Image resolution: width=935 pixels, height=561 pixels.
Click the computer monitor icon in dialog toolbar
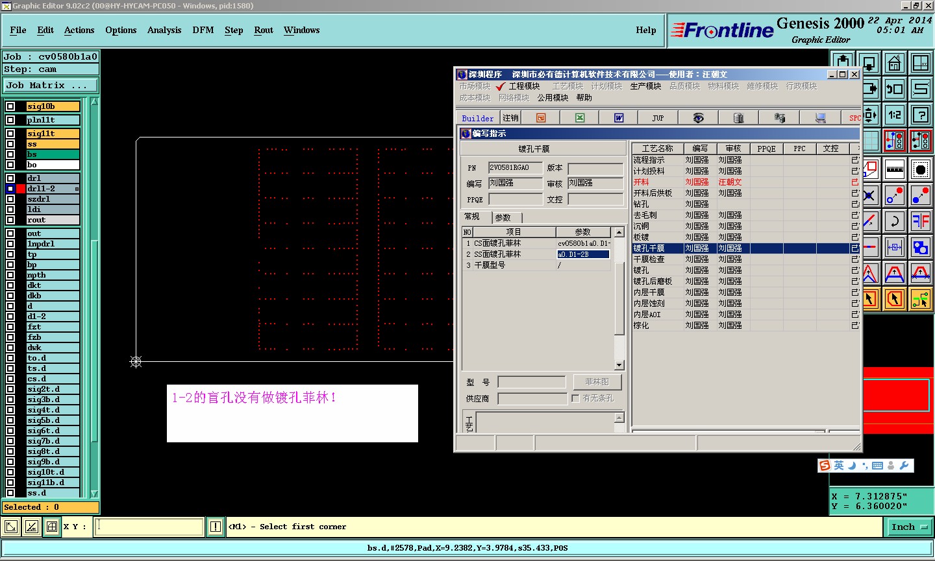click(x=820, y=117)
